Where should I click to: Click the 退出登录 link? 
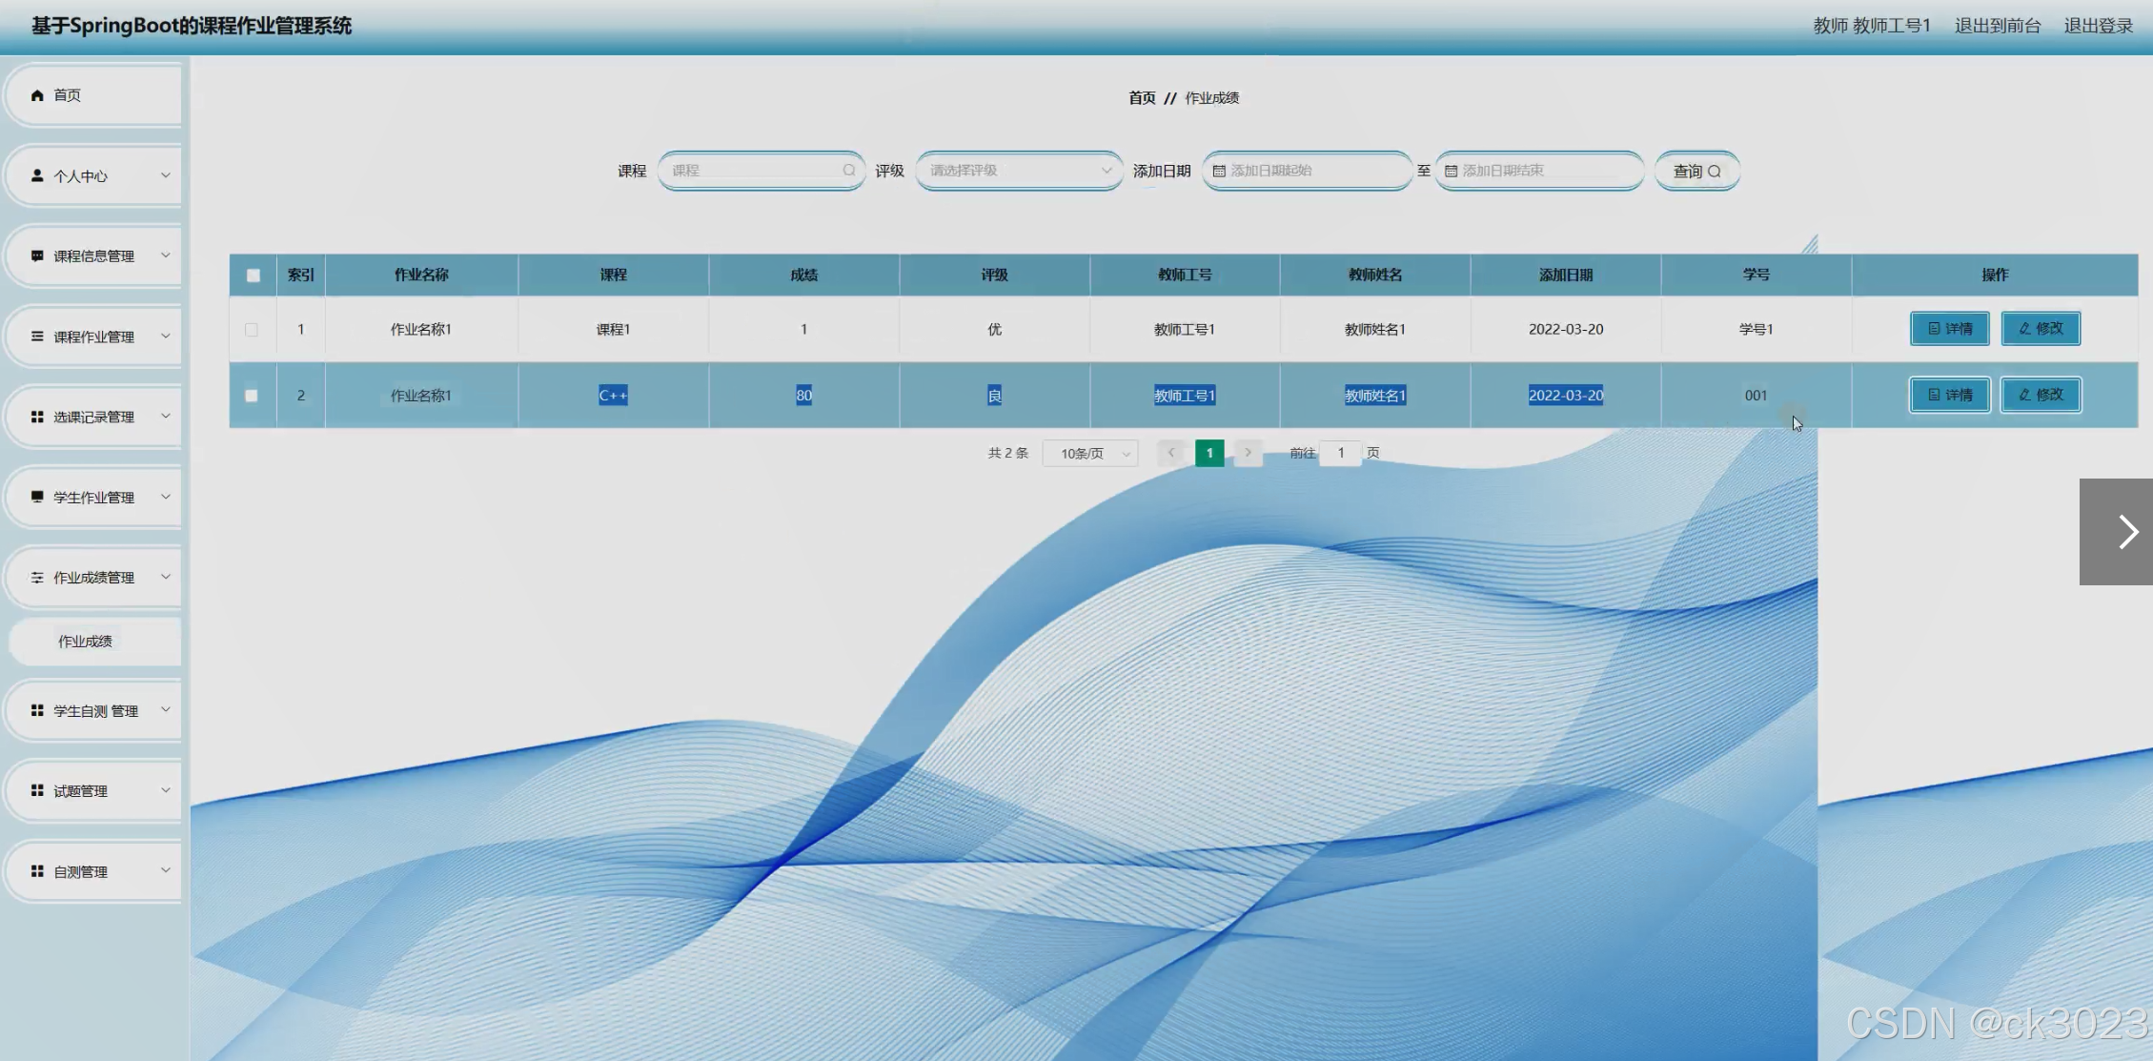coord(2098,26)
